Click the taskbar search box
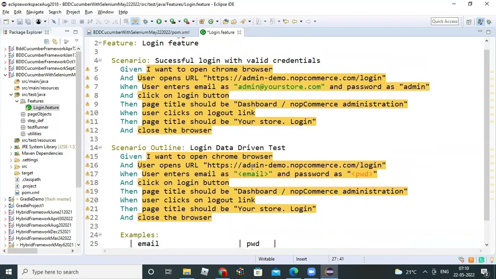496x279 pixels. [x=79, y=272]
